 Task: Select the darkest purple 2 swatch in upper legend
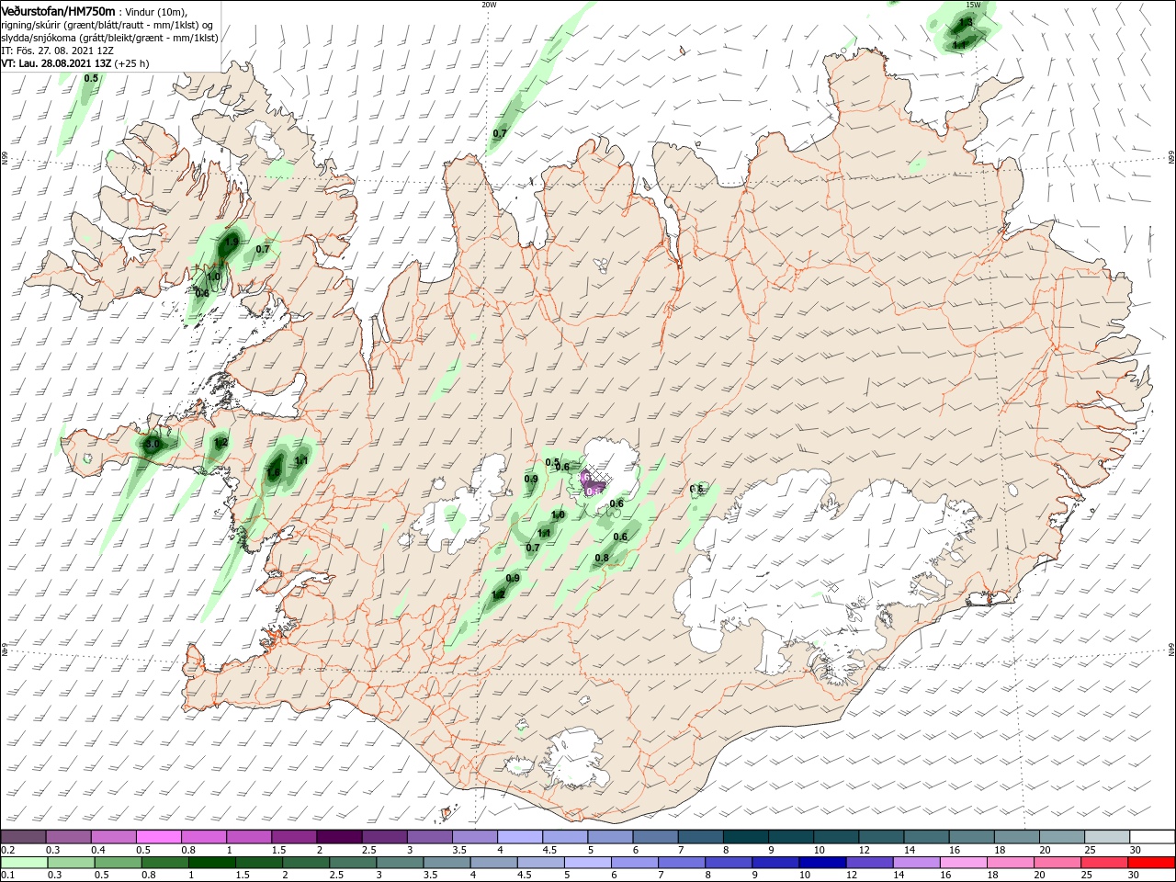(339, 836)
